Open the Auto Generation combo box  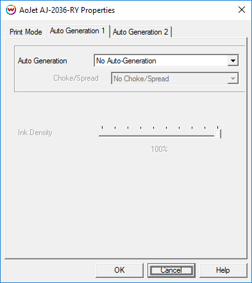coord(166,61)
